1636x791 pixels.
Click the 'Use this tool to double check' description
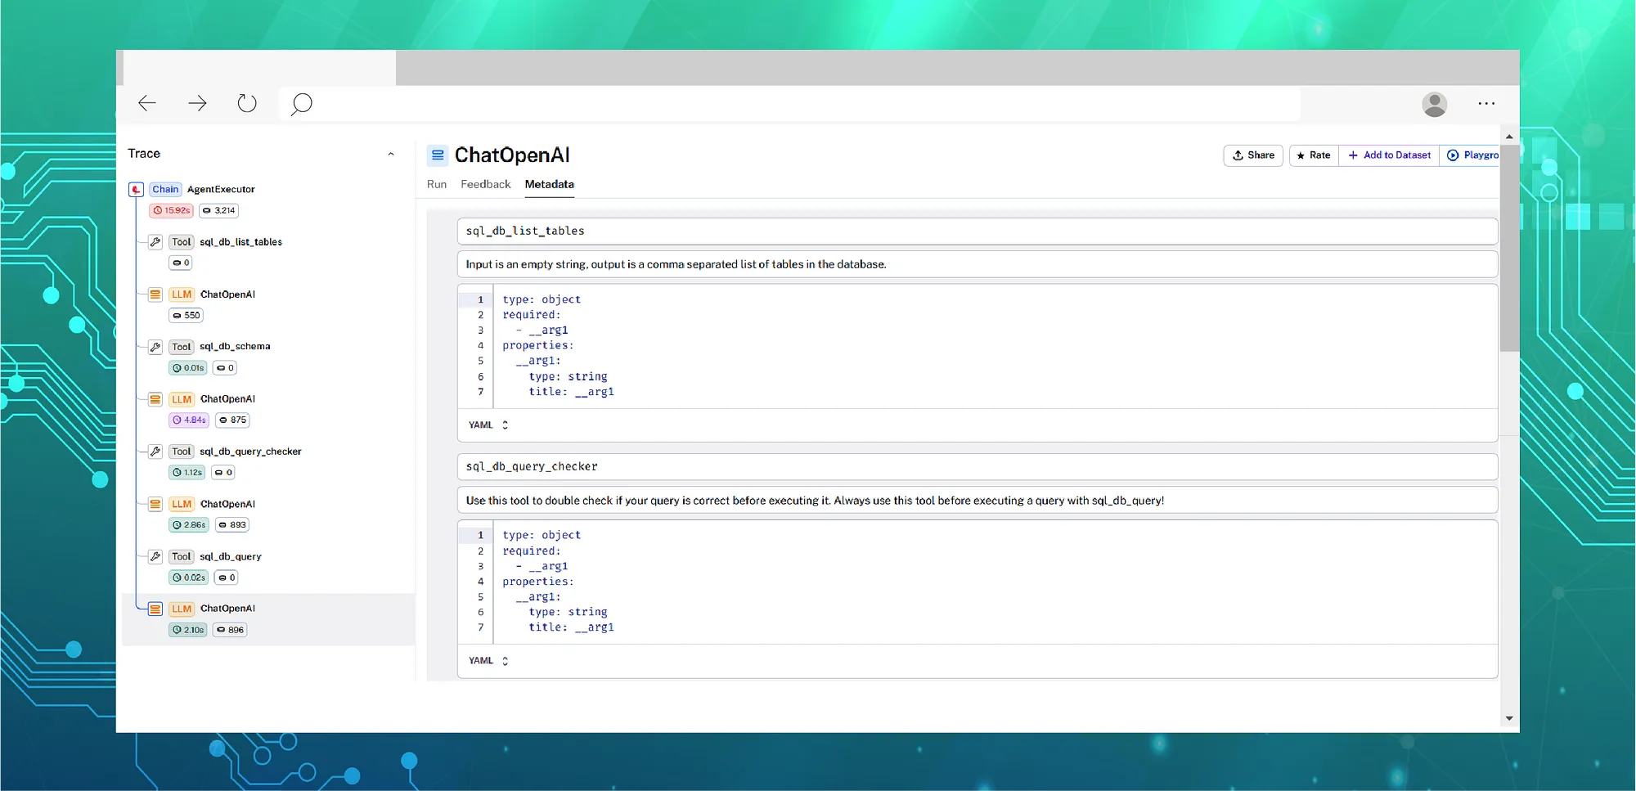977,500
